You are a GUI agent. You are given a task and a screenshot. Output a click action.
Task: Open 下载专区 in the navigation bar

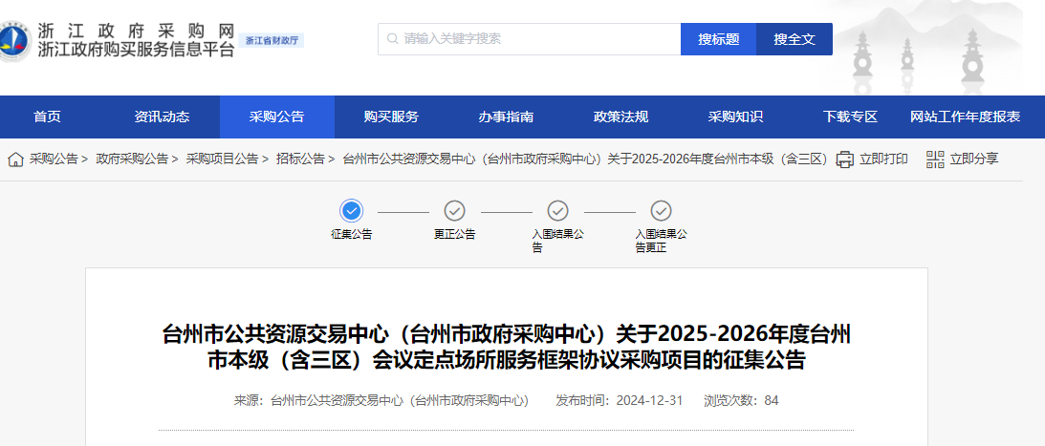click(850, 117)
